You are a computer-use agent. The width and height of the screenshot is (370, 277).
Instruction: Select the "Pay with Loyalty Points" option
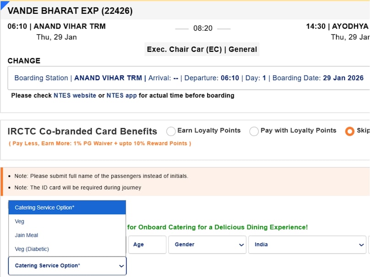pos(254,131)
